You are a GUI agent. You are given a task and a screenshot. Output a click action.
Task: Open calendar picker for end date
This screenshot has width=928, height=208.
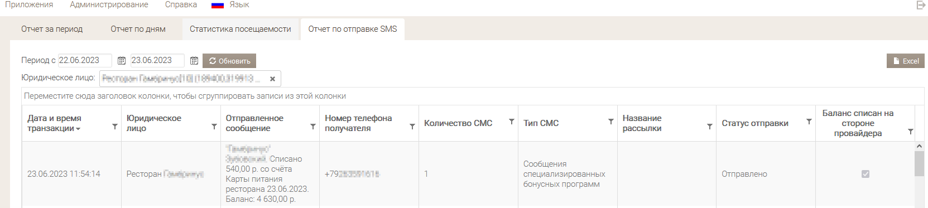pos(194,61)
